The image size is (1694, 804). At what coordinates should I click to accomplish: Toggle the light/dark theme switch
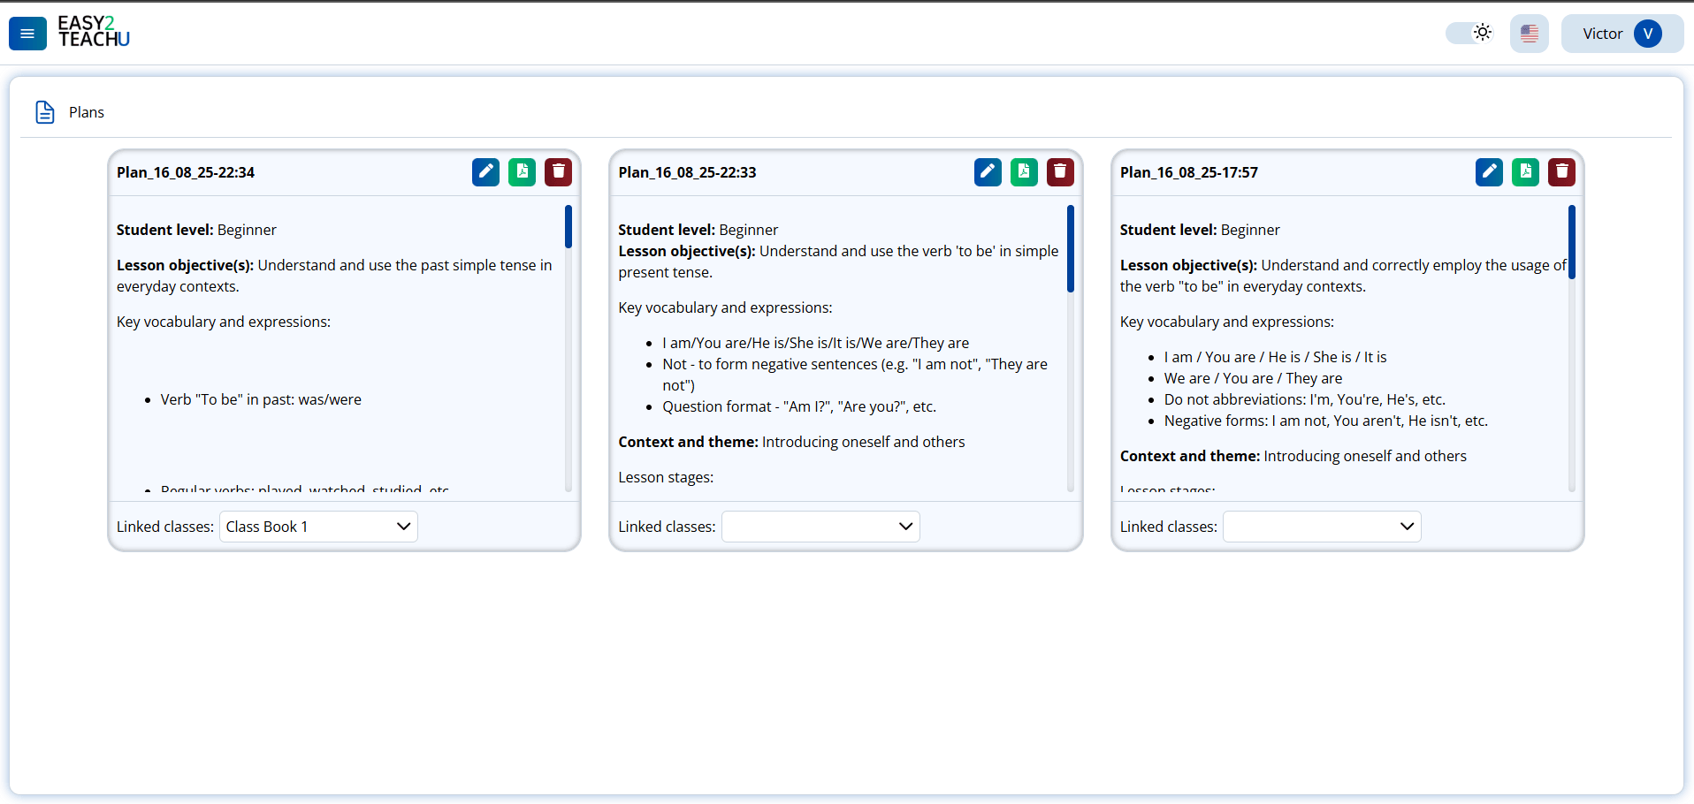click(1470, 33)
